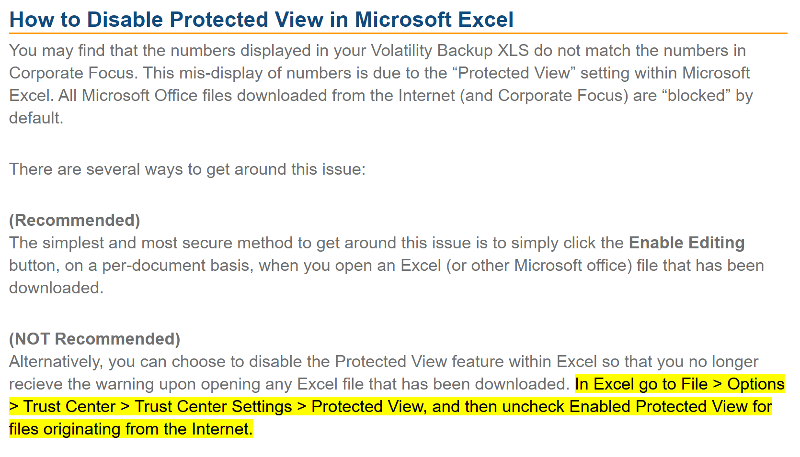
Task: Click the orange line under the heading
Action: click(398, 33)
